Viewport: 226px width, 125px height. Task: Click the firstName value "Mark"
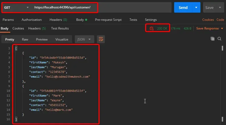click(x=57, y=96)
